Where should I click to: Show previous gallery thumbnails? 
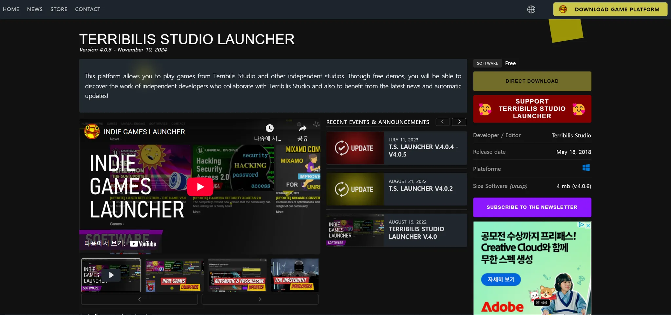[140, 299]
